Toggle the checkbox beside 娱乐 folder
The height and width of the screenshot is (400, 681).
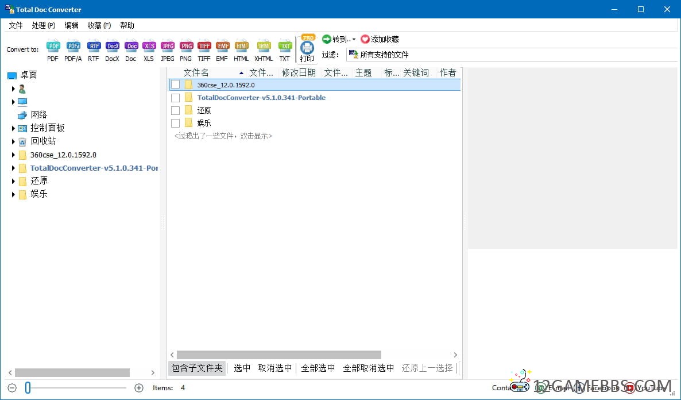[176, 123]
